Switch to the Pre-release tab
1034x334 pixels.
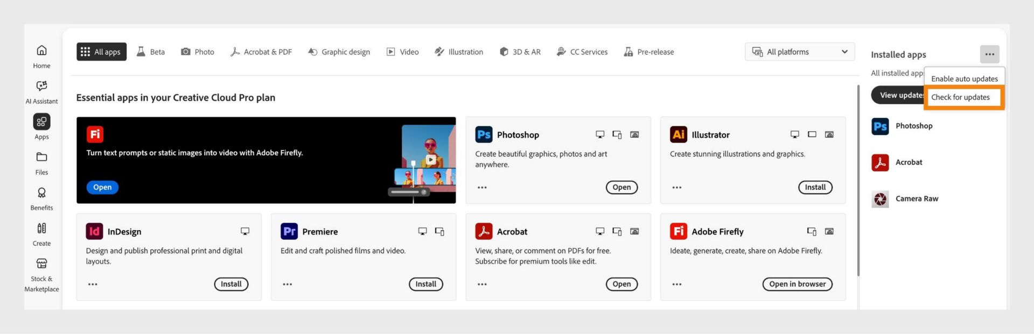tap(648, 52)
